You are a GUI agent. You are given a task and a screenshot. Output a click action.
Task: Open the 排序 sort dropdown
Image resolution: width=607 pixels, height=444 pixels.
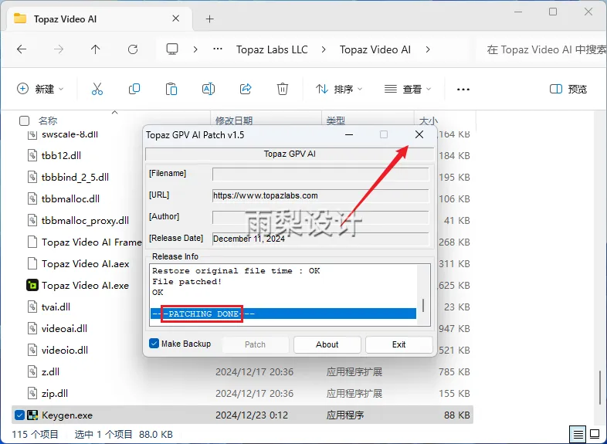click(x=339, y=89)
